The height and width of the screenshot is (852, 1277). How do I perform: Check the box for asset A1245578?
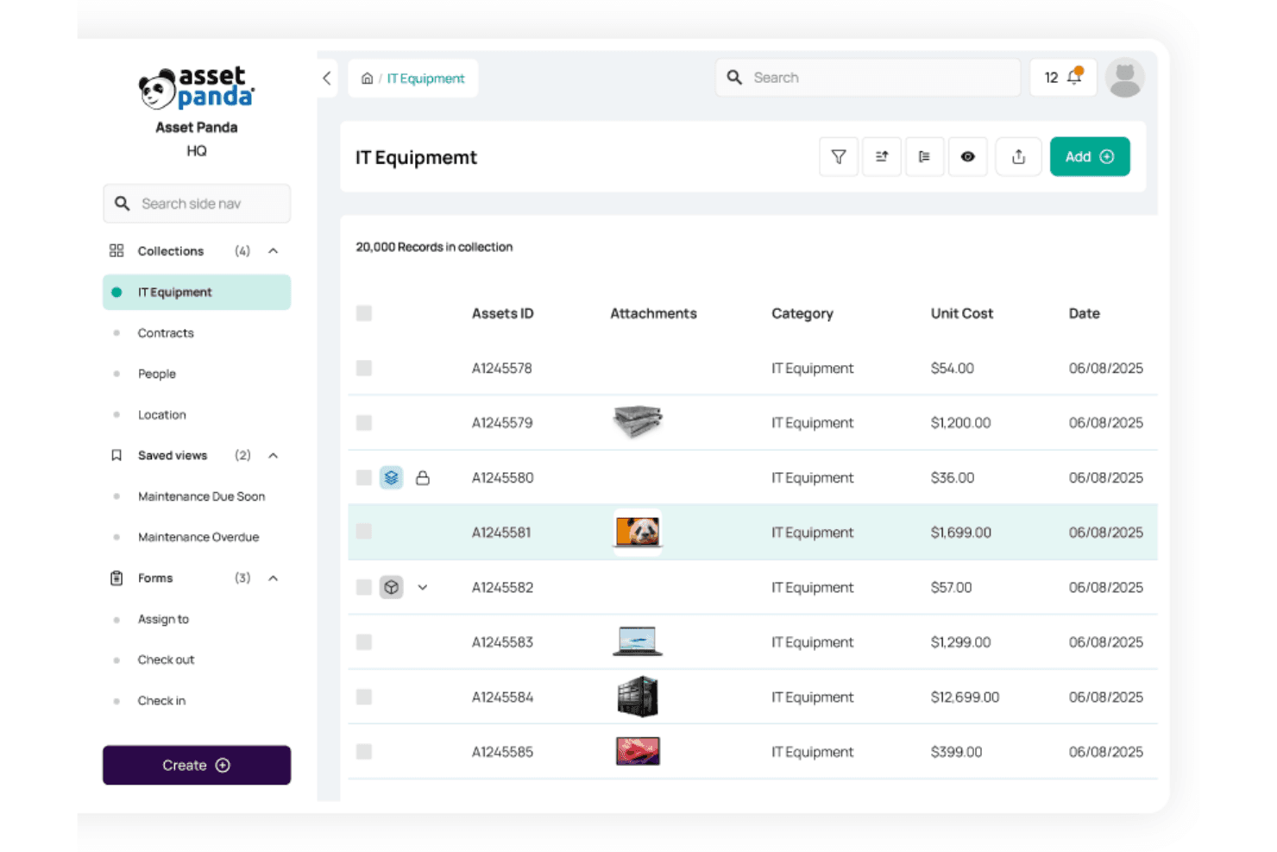pos(364,369)
